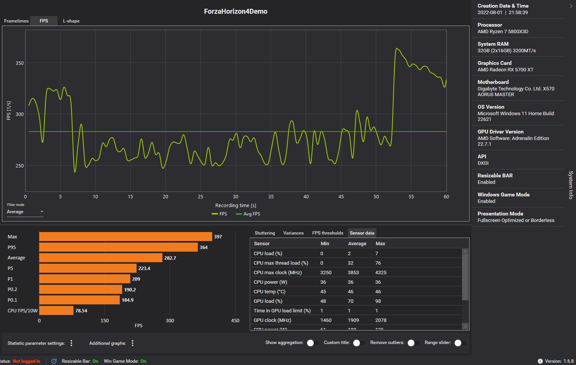Click the Sensor column header
The image size is (576, 365).
point(262,244)
